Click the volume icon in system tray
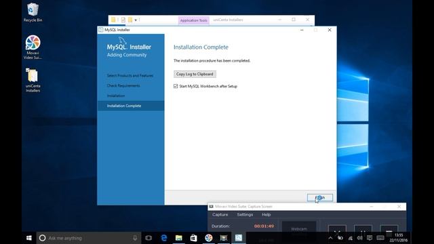Image resolution: width=434 pixels, height=244 pixels. pyautogui.click(x=359, y=238)
